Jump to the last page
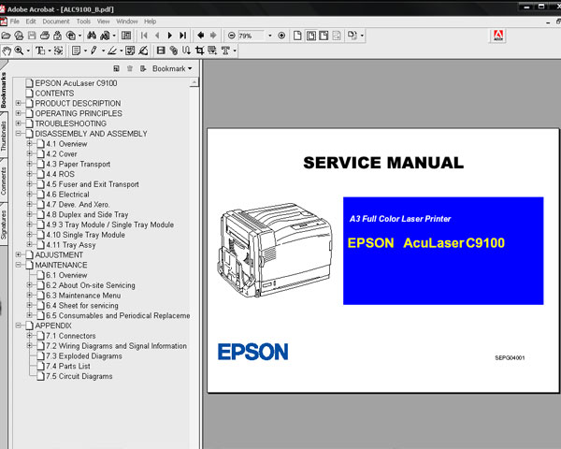The image size is (561, 449). click(x=183, y=36)
